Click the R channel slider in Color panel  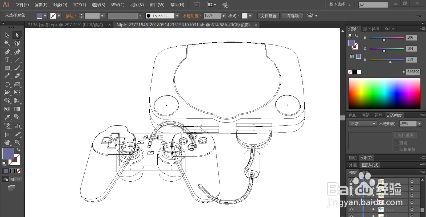(x=387, y=38)
